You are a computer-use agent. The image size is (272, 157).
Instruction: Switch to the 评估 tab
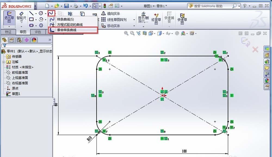[38, 32]
